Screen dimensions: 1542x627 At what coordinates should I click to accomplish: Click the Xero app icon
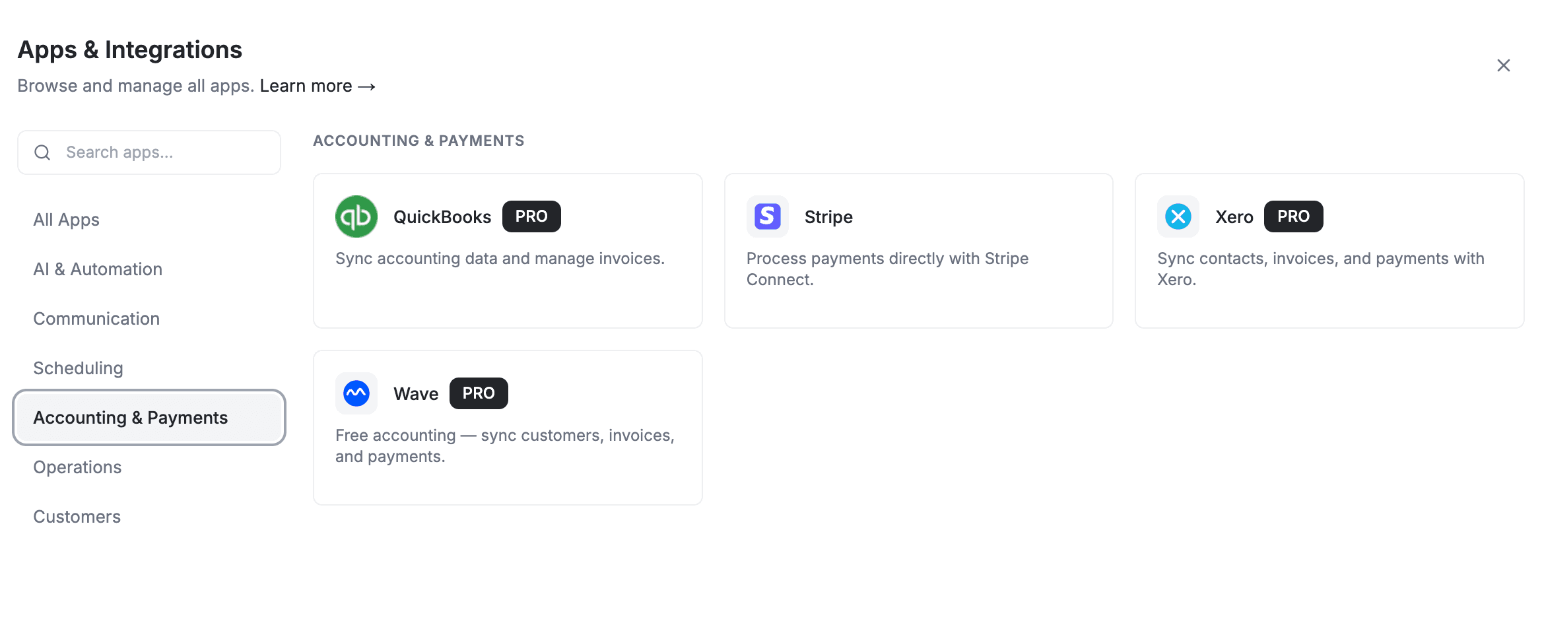click(1178, 216)
